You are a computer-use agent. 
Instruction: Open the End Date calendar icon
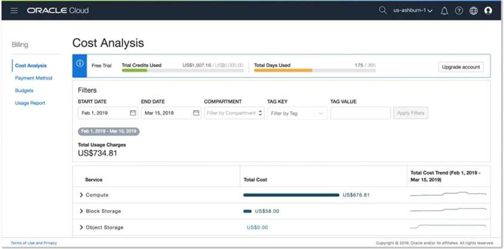click(196, 113)
